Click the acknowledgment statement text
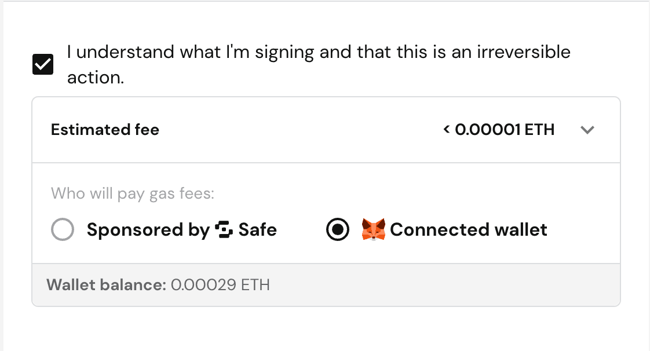This screenshot has height=351, width=650. pyautogui.click(x=319, y=64)
